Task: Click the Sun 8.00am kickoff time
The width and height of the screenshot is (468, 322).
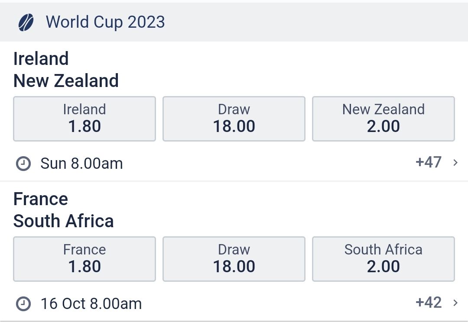Action: 81,164
